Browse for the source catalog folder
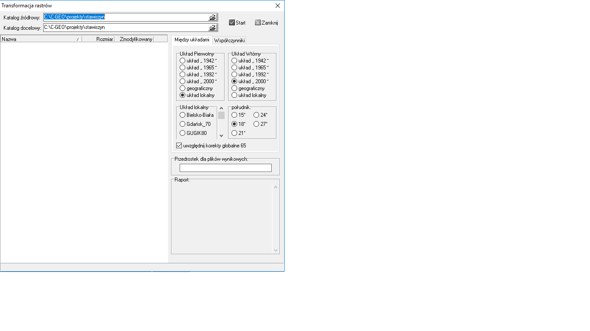 (x=213, y=17)
